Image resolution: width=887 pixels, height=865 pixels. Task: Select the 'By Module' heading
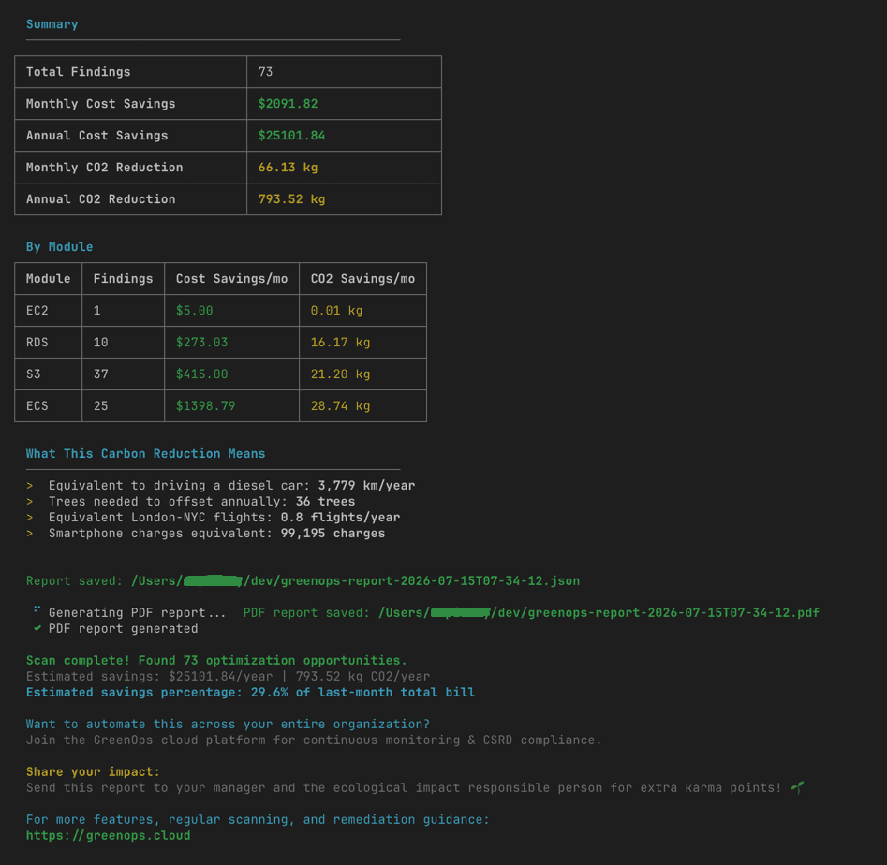coord(59,247)
